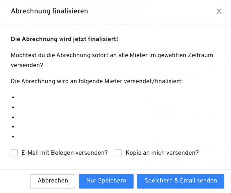231x193 pixels.
Task: Click the Abbrechen button
Action: 53,181
